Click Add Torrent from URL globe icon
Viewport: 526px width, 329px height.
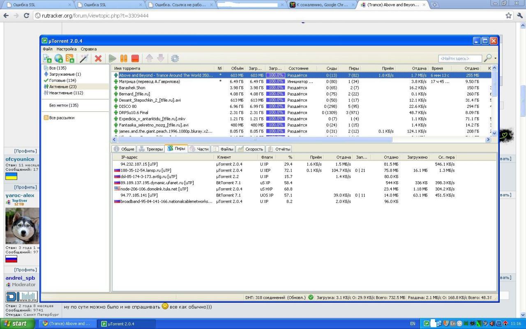[x=59, y=58]
